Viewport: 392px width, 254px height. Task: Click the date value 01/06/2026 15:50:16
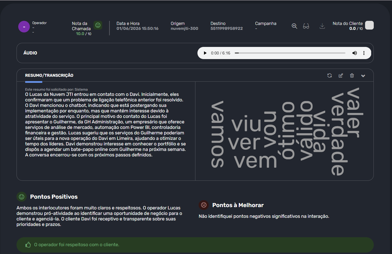[138, 28]
